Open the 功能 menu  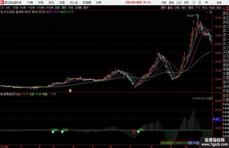tap(164, 2)
